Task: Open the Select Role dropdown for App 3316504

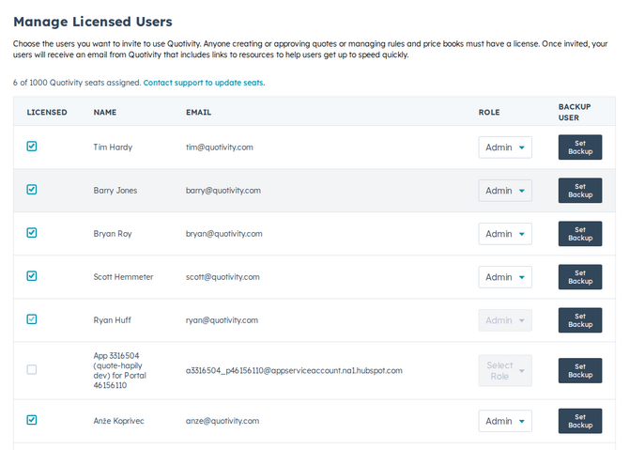Action: click(505, 370)
